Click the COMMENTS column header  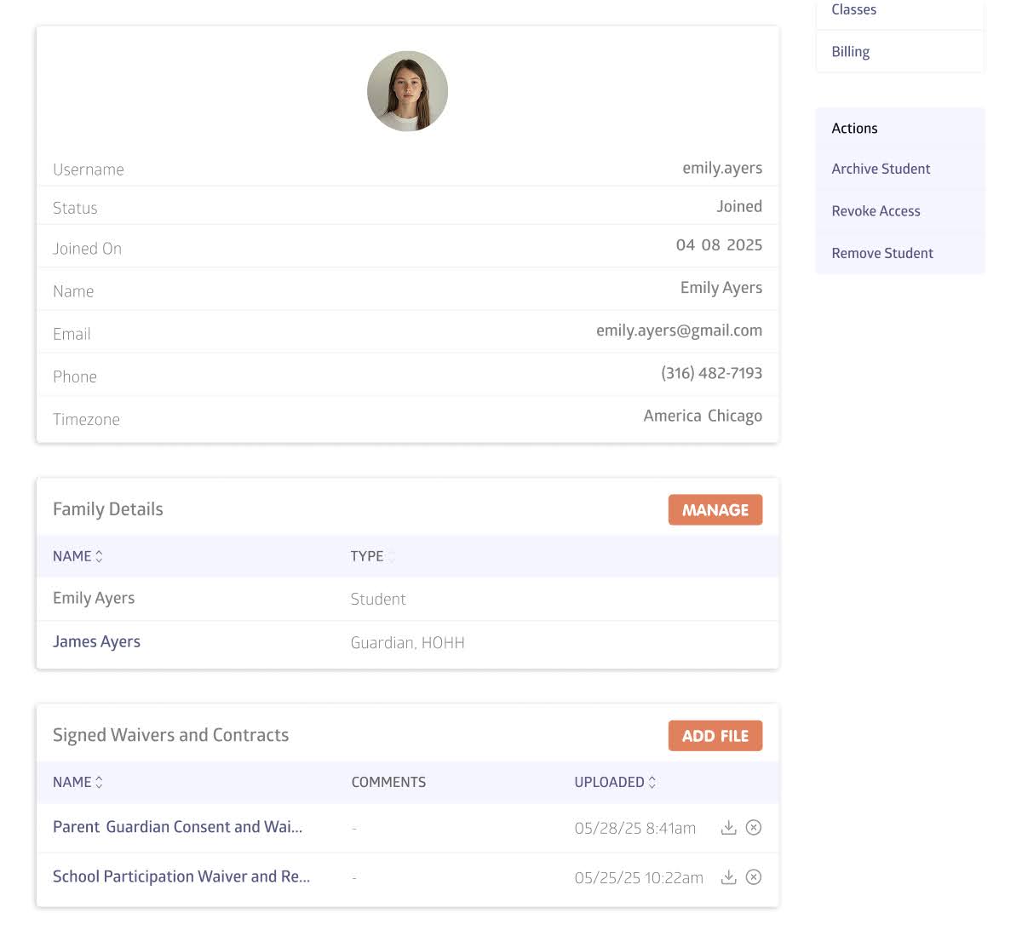click(388, 782)
